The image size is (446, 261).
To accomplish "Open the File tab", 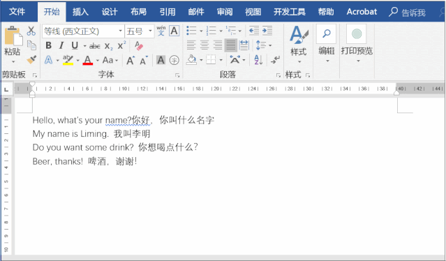I will pos(17,12).
